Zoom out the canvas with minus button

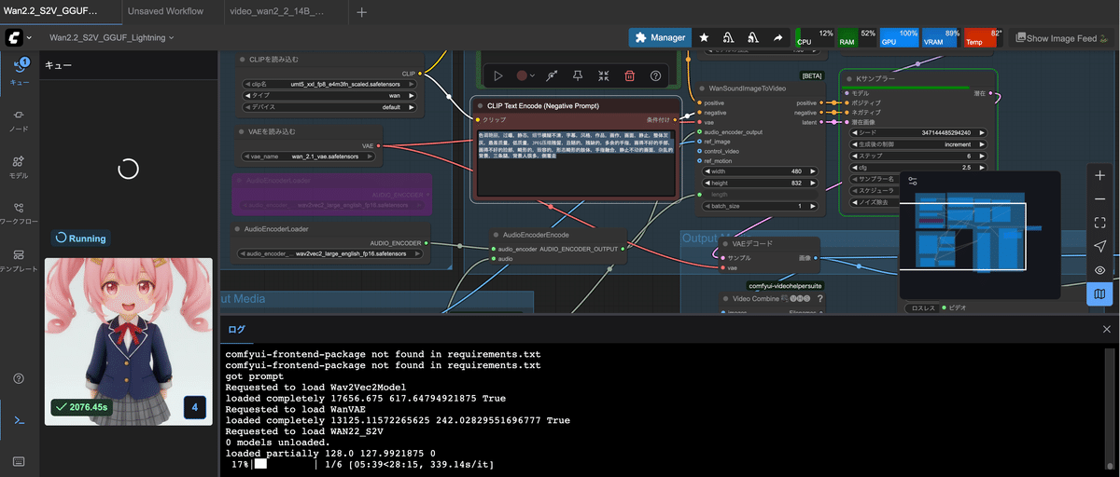[x=1100, y=199]
